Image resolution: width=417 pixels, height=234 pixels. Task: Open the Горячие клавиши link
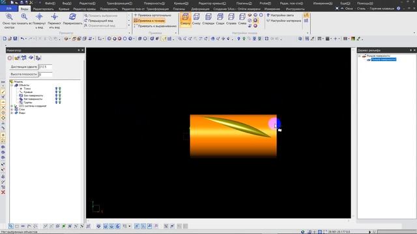tap(382, 8)
